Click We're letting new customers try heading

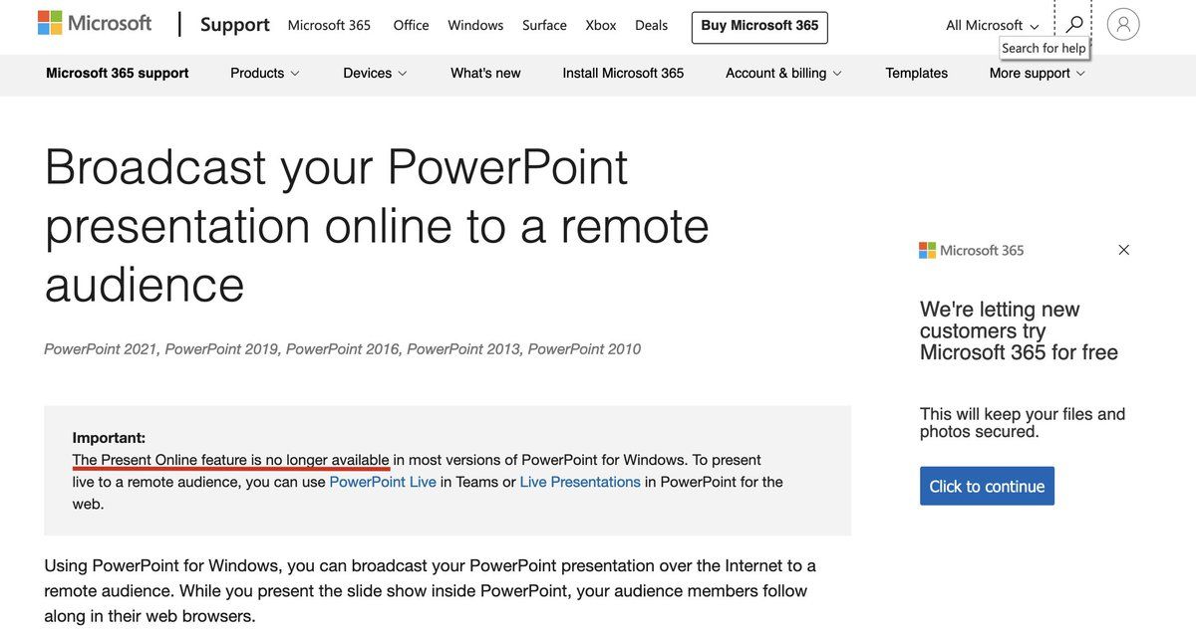click(1019, 330)
